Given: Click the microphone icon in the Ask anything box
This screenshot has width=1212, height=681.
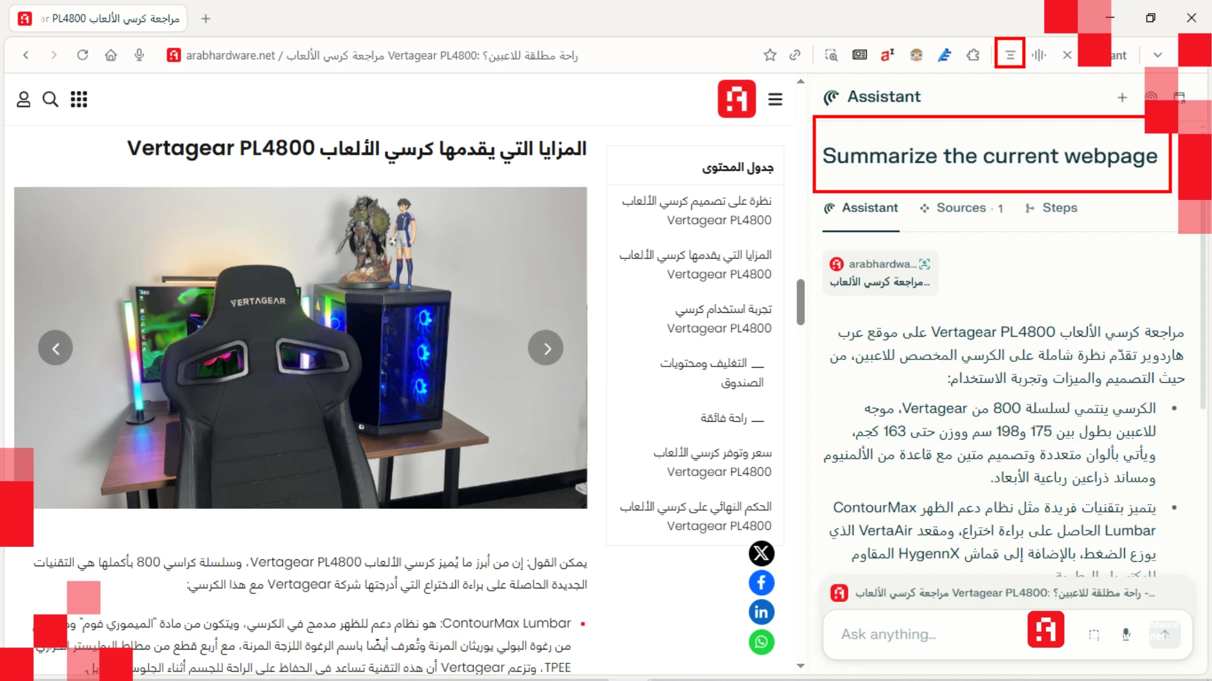Looking at the screenshot, I should (x=1126, y=634).
